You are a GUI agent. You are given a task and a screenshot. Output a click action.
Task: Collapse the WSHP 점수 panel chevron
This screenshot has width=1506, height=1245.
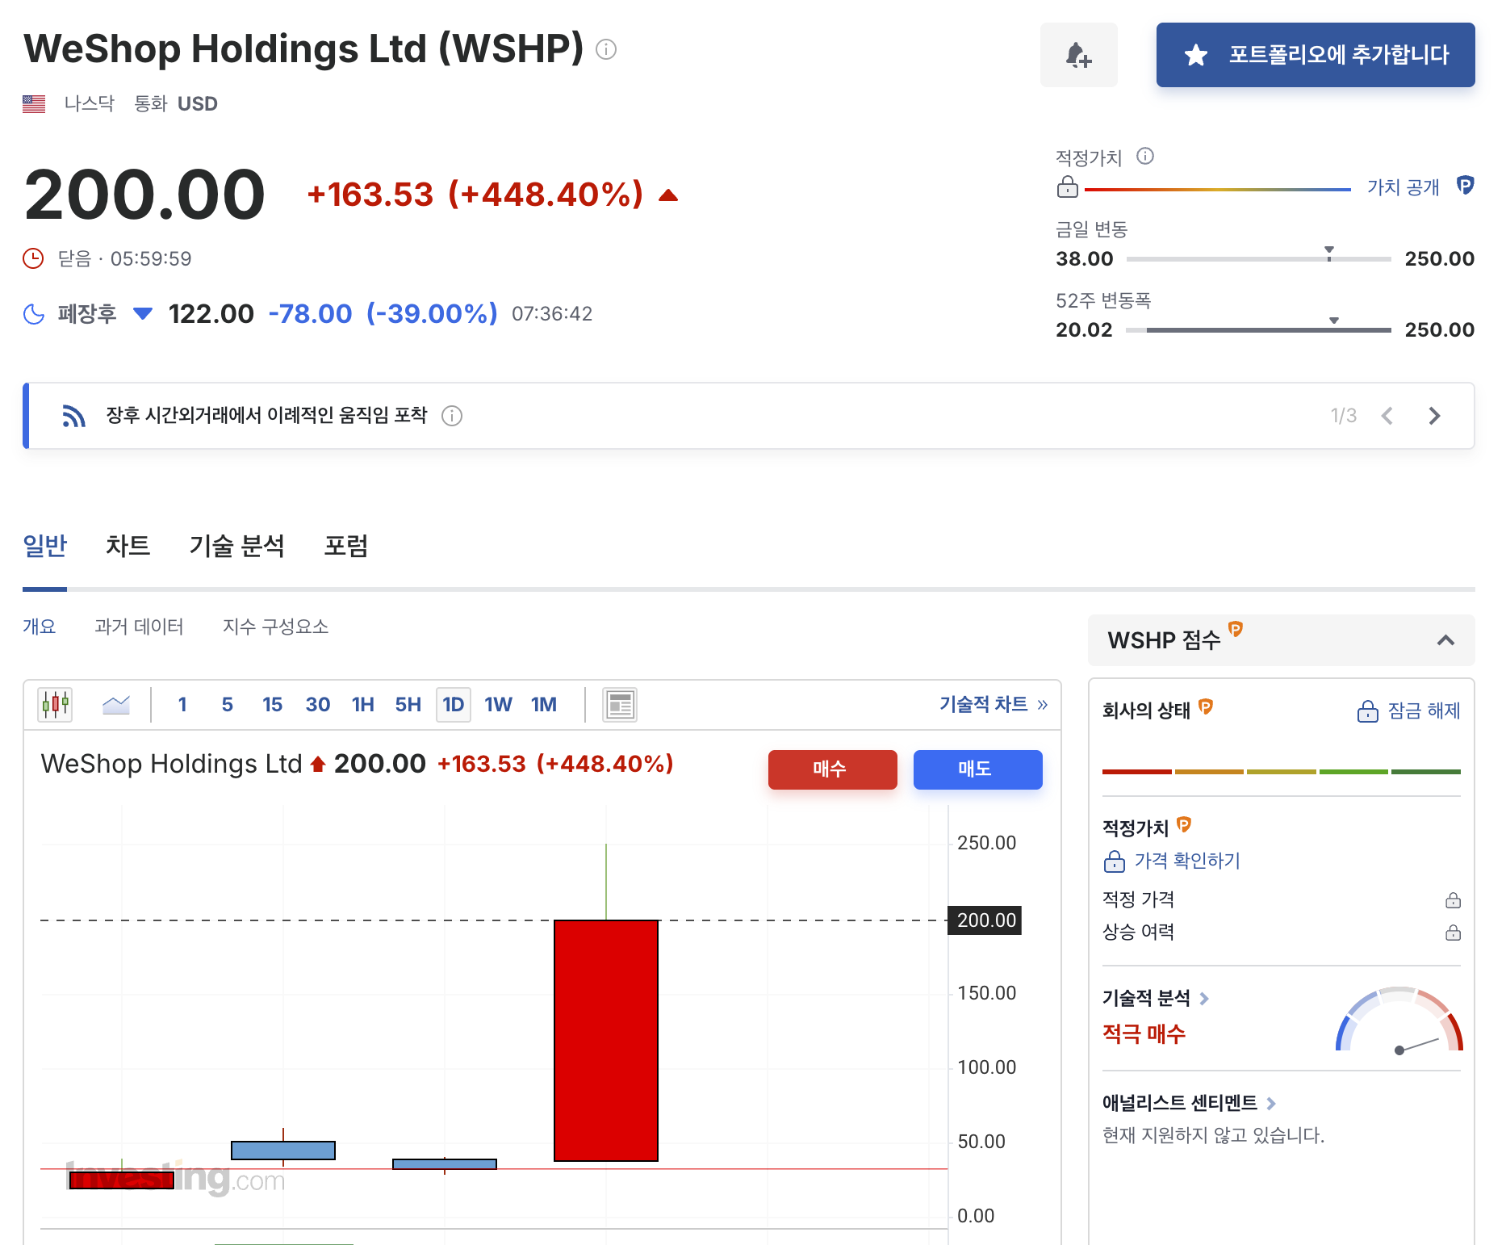pos(1445,640)
